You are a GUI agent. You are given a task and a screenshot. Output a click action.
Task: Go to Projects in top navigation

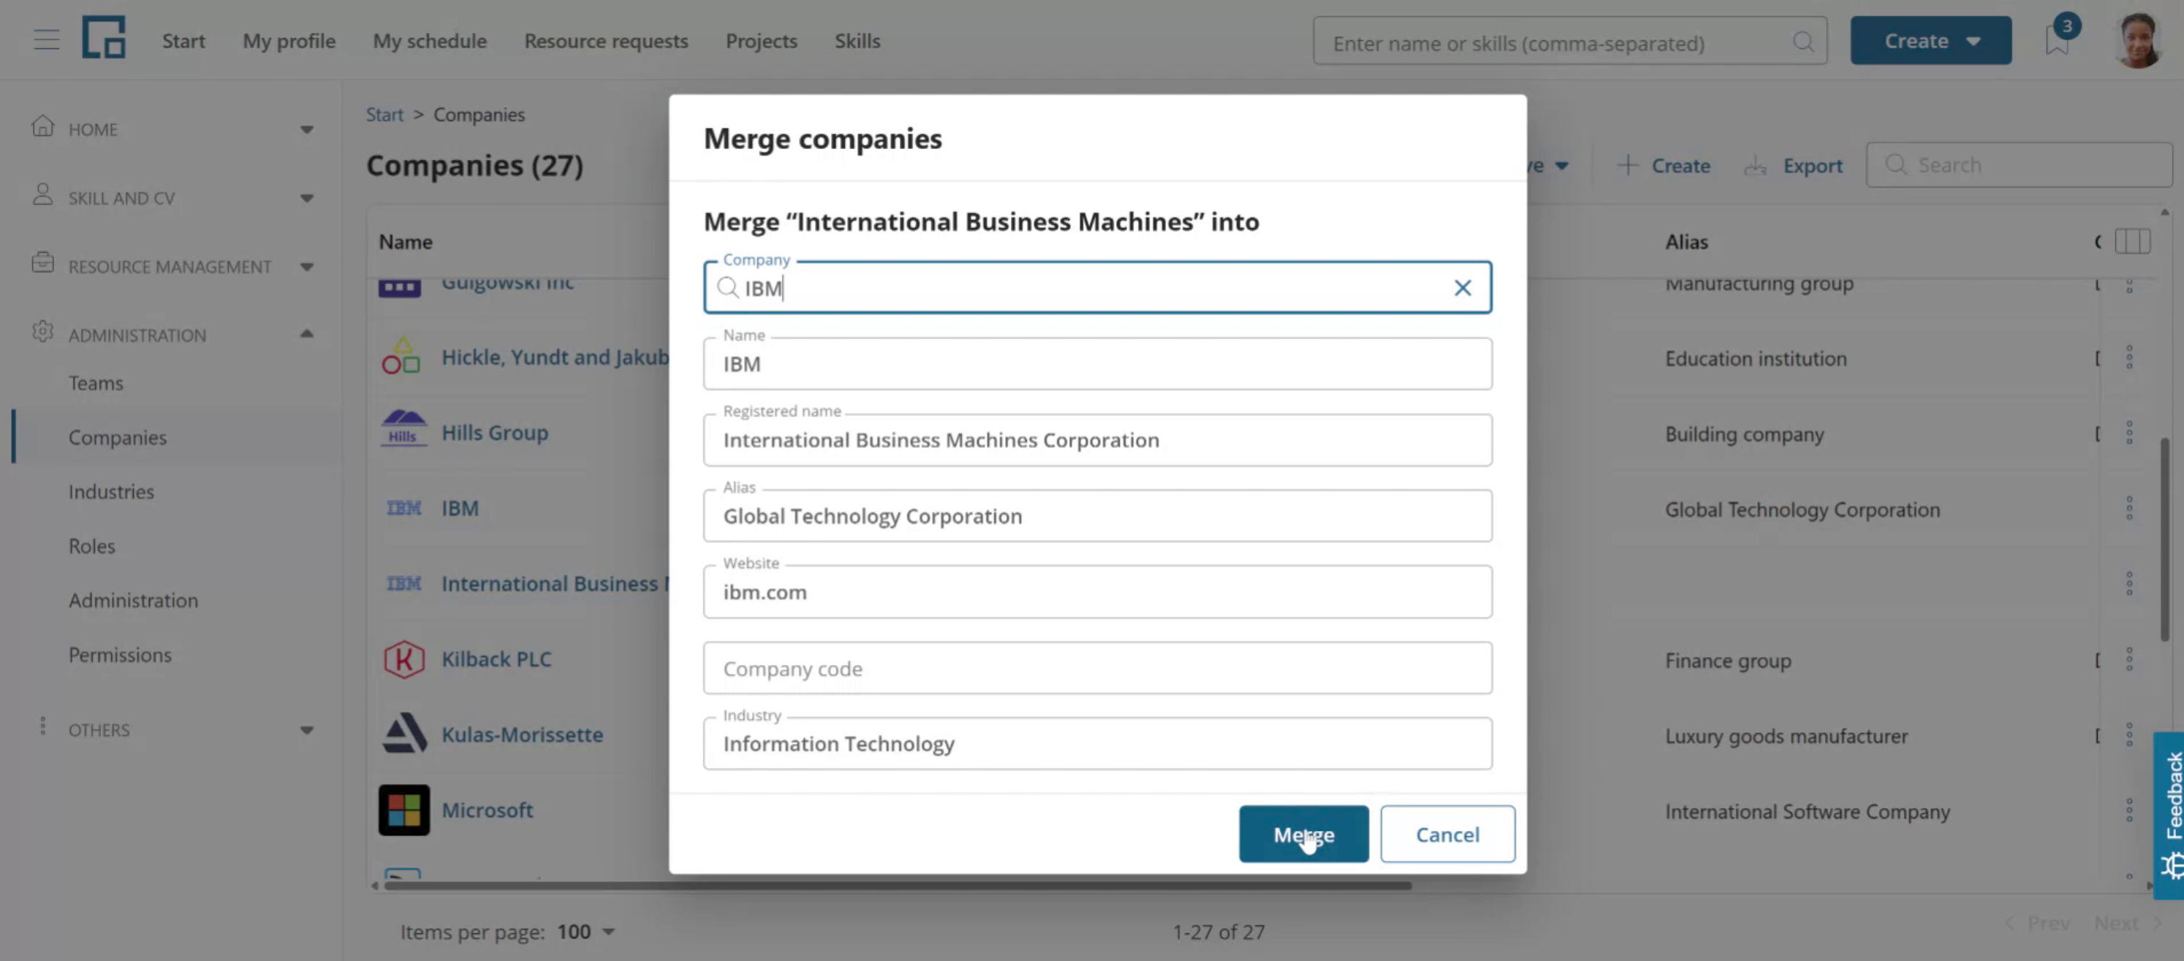762,41
